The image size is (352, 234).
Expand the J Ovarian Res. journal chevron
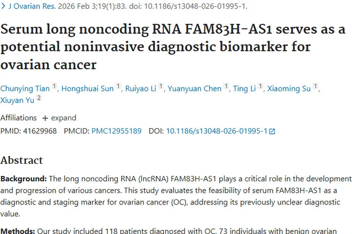[x=4, y=7]
